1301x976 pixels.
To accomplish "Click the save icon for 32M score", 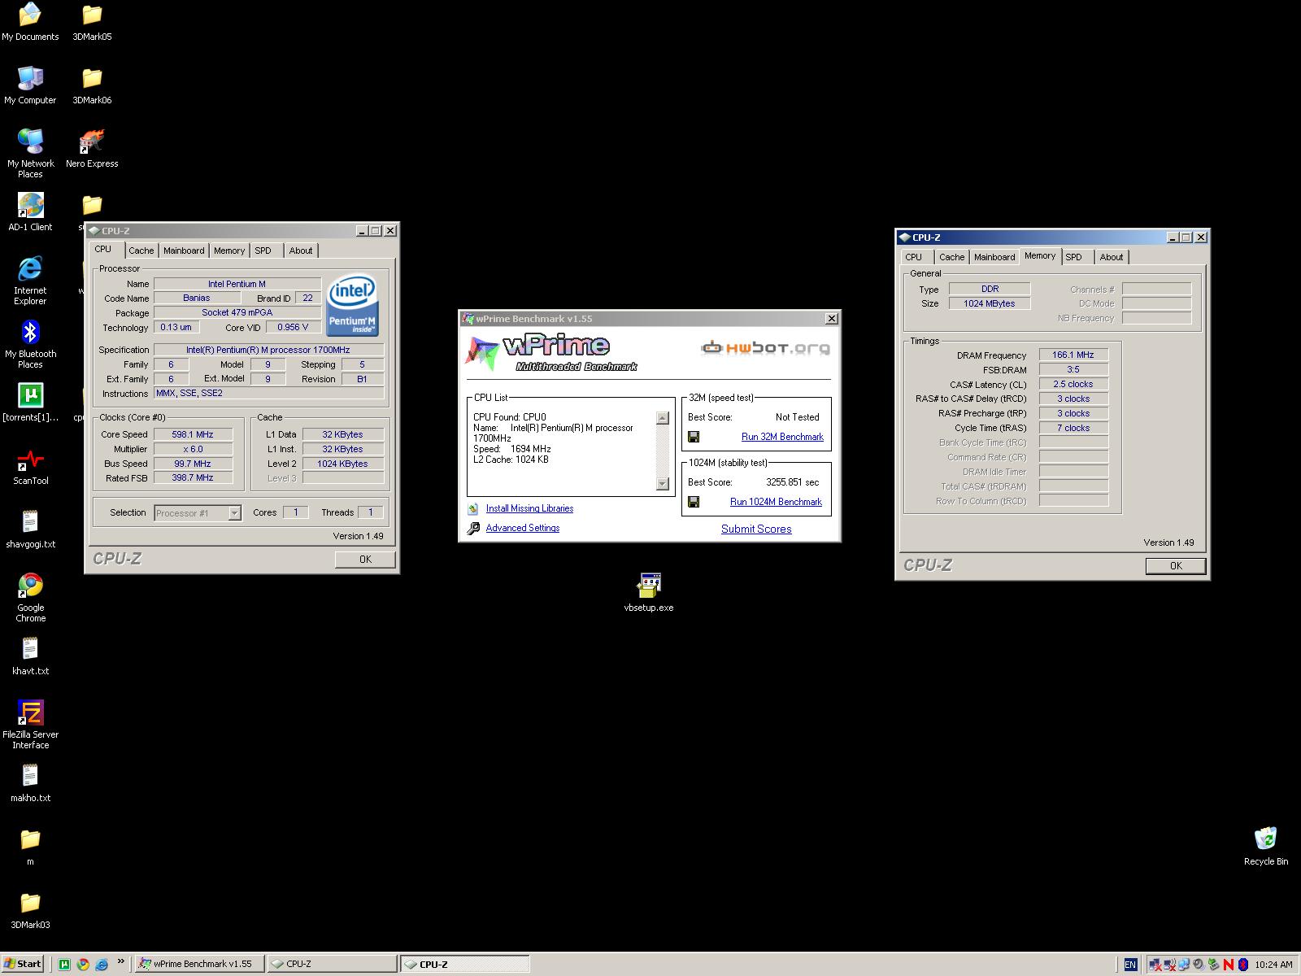I will 694,437.
